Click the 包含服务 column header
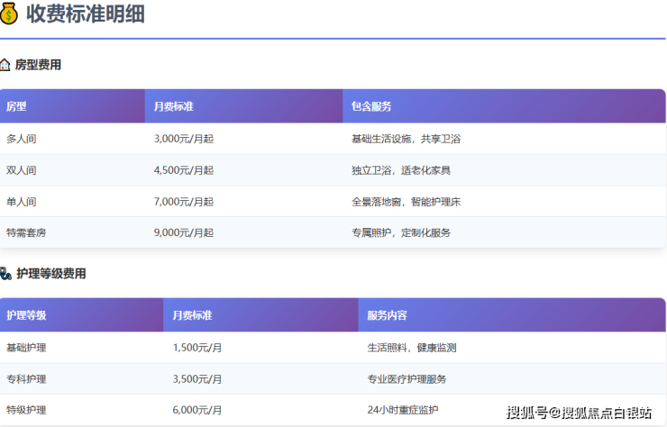Image resolution: width=667 pixels, height=427 pixels. coord(371,106)
